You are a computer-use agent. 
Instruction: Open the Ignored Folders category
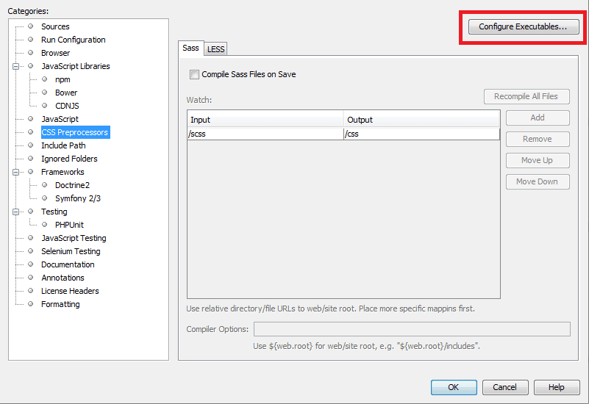[x=69, y=159]
